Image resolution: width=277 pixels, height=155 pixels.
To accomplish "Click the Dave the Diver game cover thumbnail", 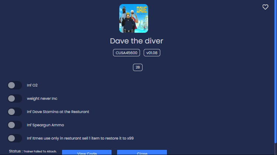I will pyautogui.click(x=134, y=18).
